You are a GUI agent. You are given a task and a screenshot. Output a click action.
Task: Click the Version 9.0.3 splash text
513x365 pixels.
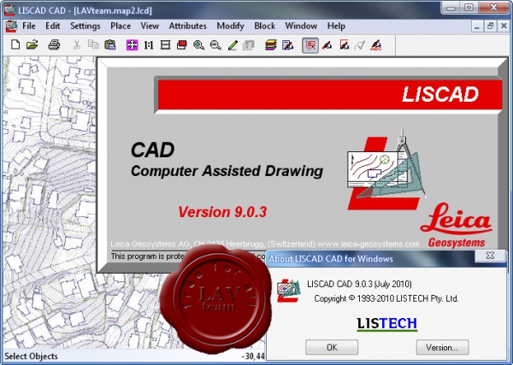click(222, 212)
